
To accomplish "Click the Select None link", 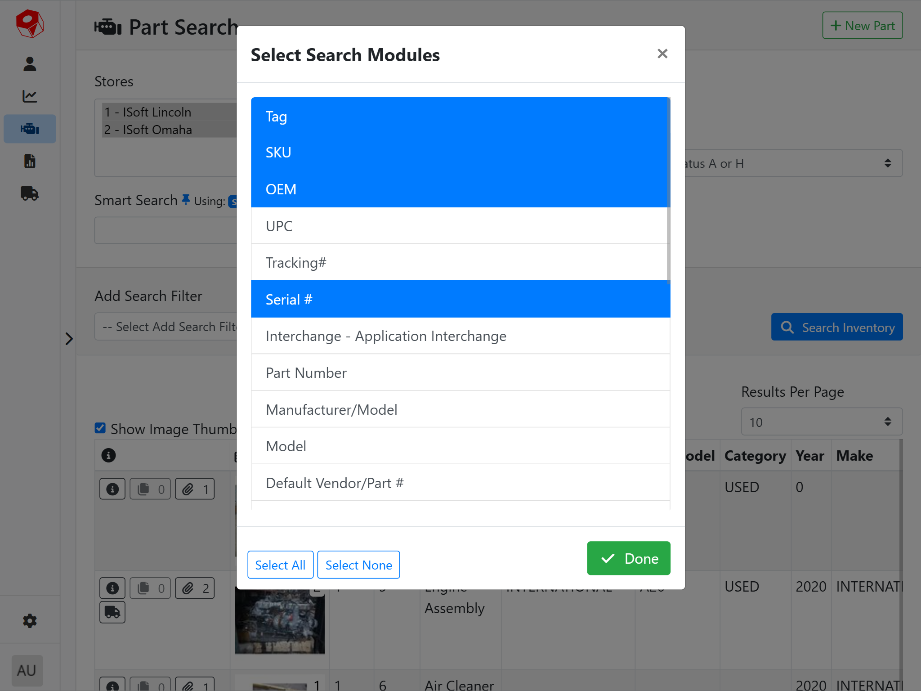I will point(358,565).
